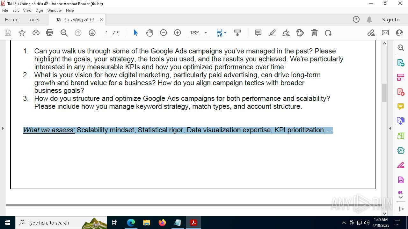408x229 pixels.
Task: Print the document
Action: coord(50,33)
